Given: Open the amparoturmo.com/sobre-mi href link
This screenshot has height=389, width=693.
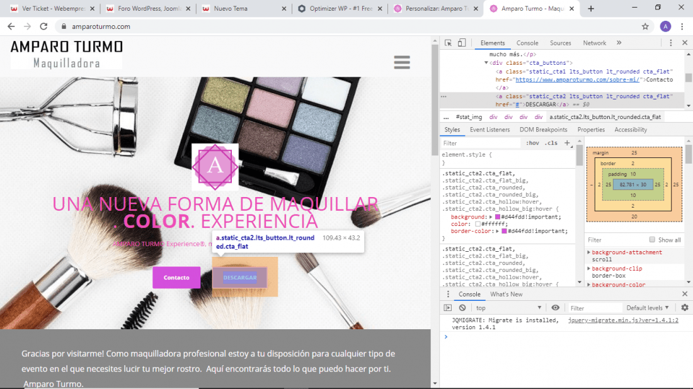Looking at the screenshot, I should [x=577, y=79].
